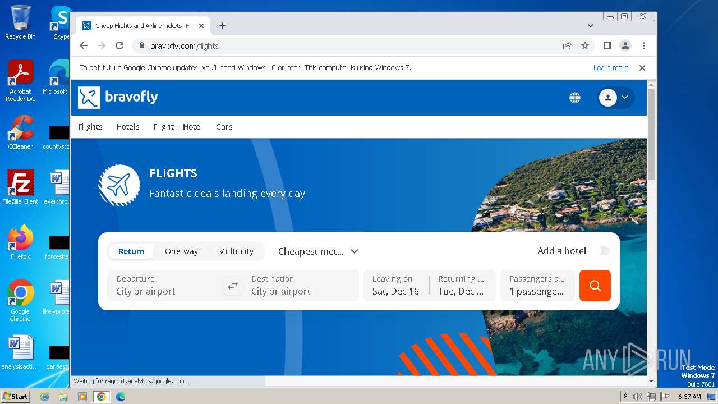This screenshot has width=718, height=404.
Task: Click the orange search button
Action: tap(595, 286)
